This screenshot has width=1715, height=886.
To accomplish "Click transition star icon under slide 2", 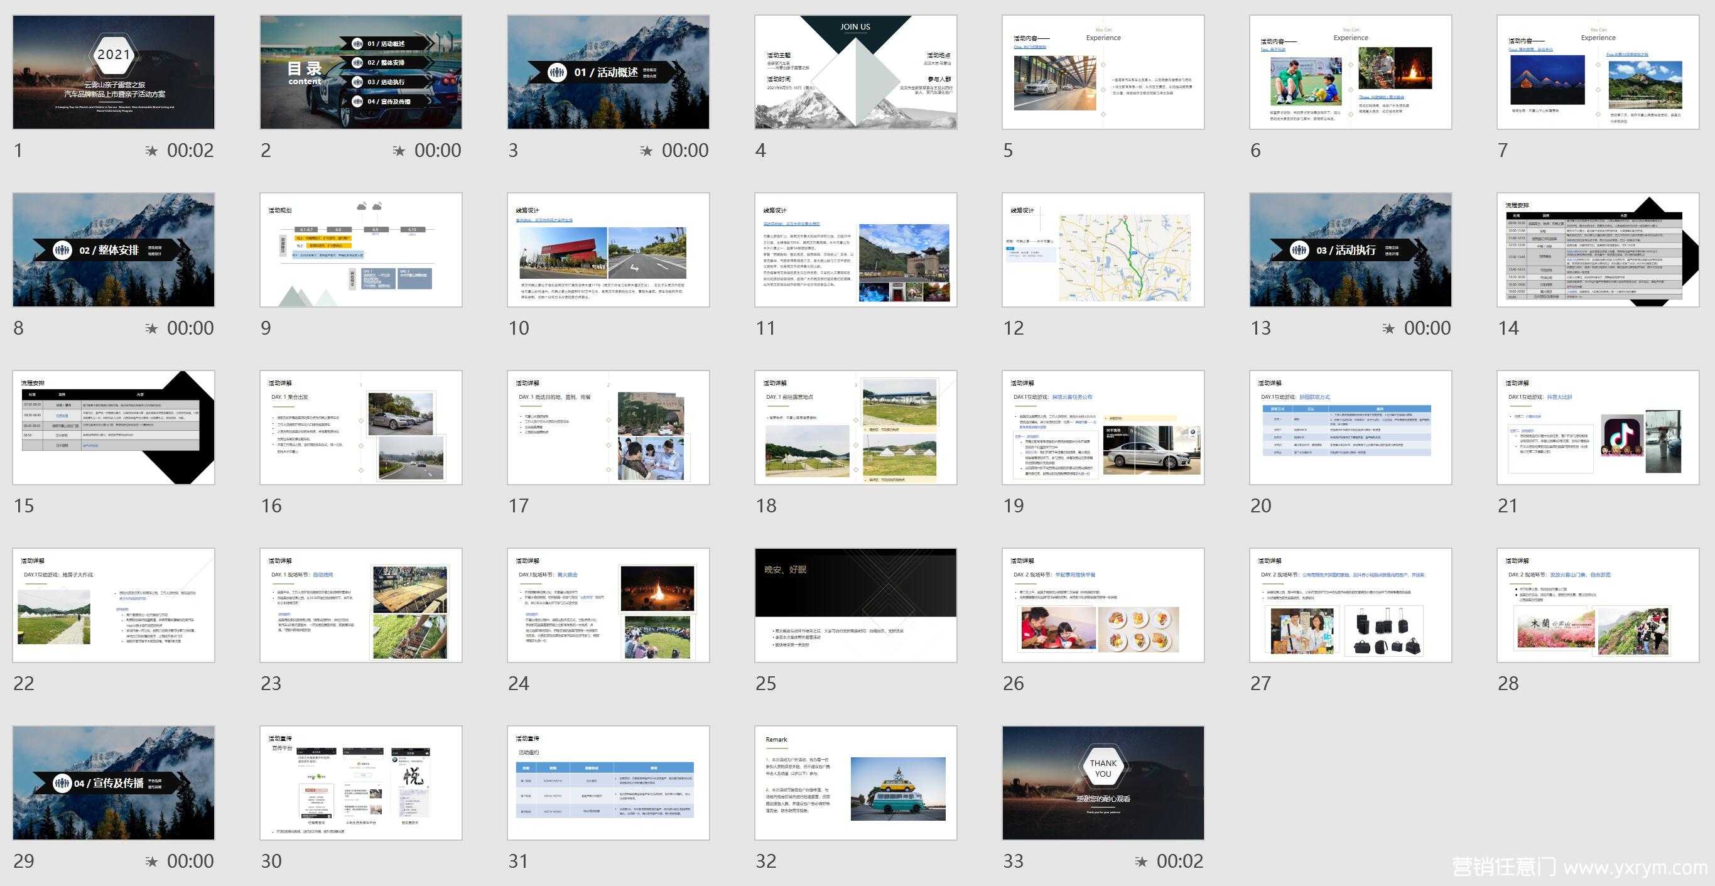I will click(x=399, y=151).
